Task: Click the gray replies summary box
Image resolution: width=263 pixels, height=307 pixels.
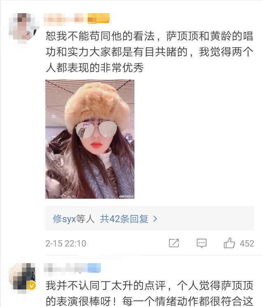Action: pos(150,219)
